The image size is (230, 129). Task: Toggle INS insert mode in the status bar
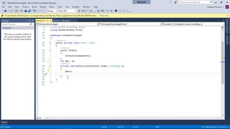tap(157, 127)
